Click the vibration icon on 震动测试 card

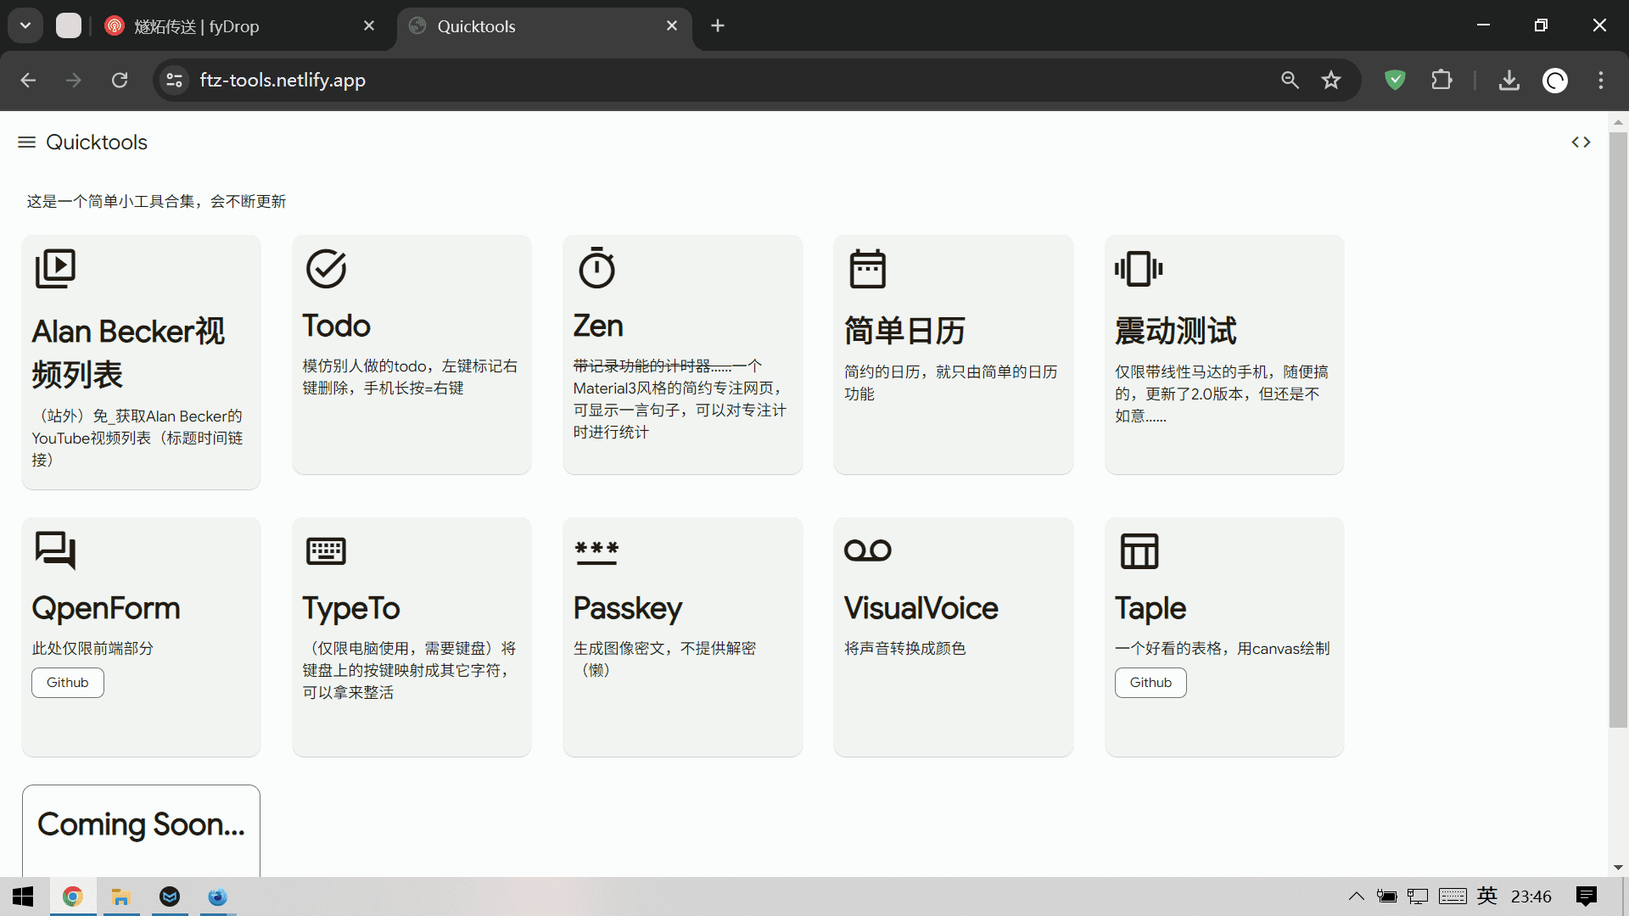(x=1139, y=269)
